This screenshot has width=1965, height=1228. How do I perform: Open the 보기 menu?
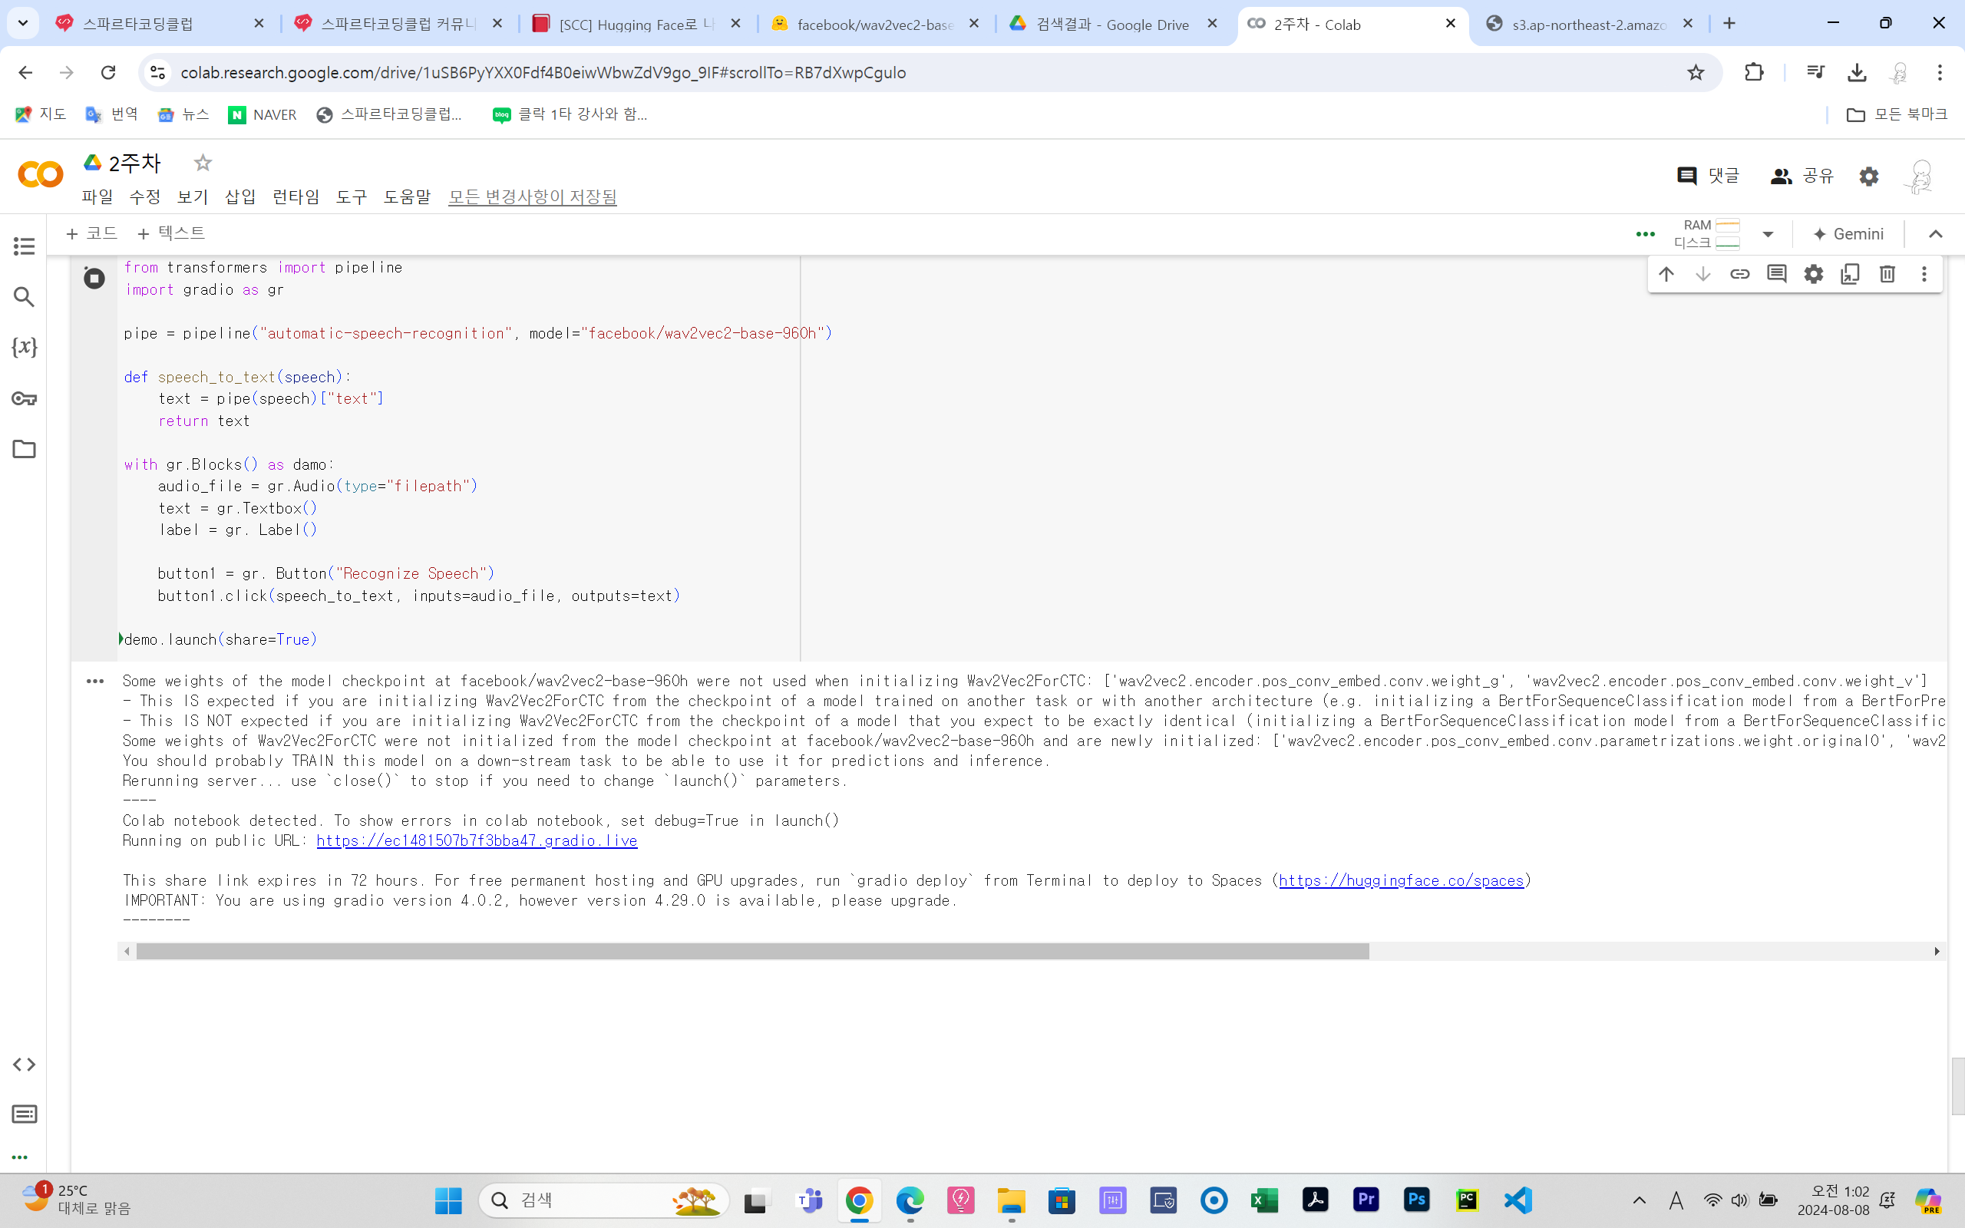[193, 196]
